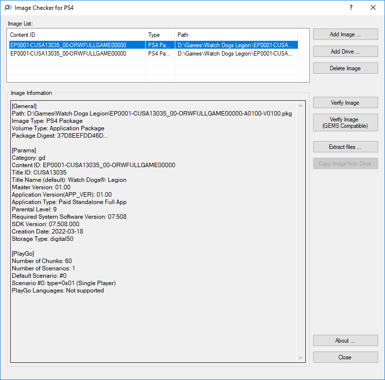The image size is (385, 380).
Task: Start Verify Image (GEMS Compatible)
Action: [x=345, y=122]
